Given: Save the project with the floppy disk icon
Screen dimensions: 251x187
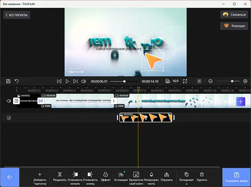Looking at the screenshot, I should pyautogui.click(x=8, y=81).
